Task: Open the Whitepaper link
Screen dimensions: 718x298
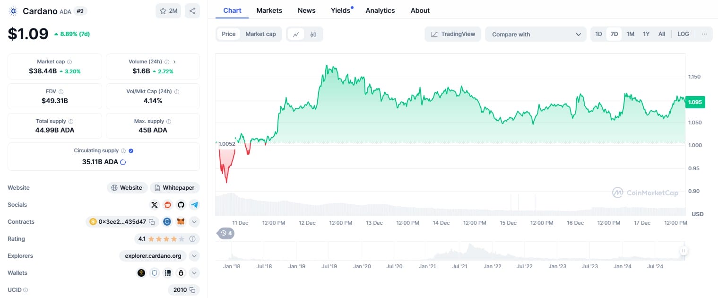Action: [175, 188]
